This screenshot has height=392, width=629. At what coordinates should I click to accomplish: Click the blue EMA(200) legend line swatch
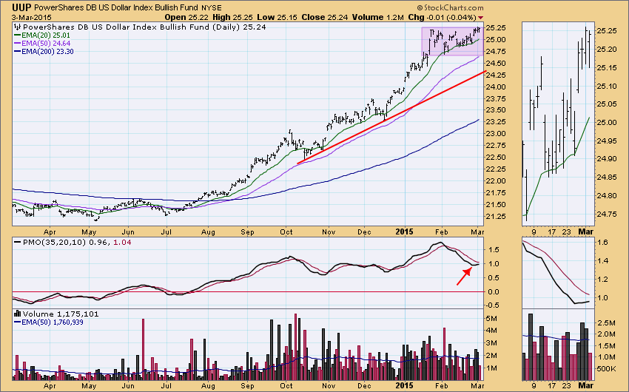coord(18,51)
